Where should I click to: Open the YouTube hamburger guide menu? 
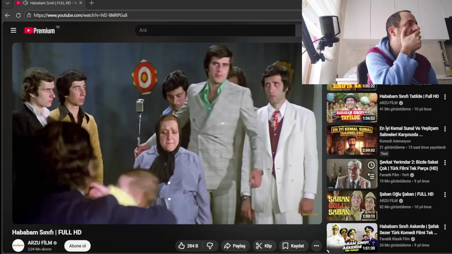13,30
